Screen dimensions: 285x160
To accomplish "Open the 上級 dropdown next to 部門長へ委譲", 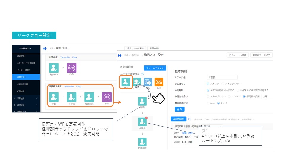I will point(267,97).
